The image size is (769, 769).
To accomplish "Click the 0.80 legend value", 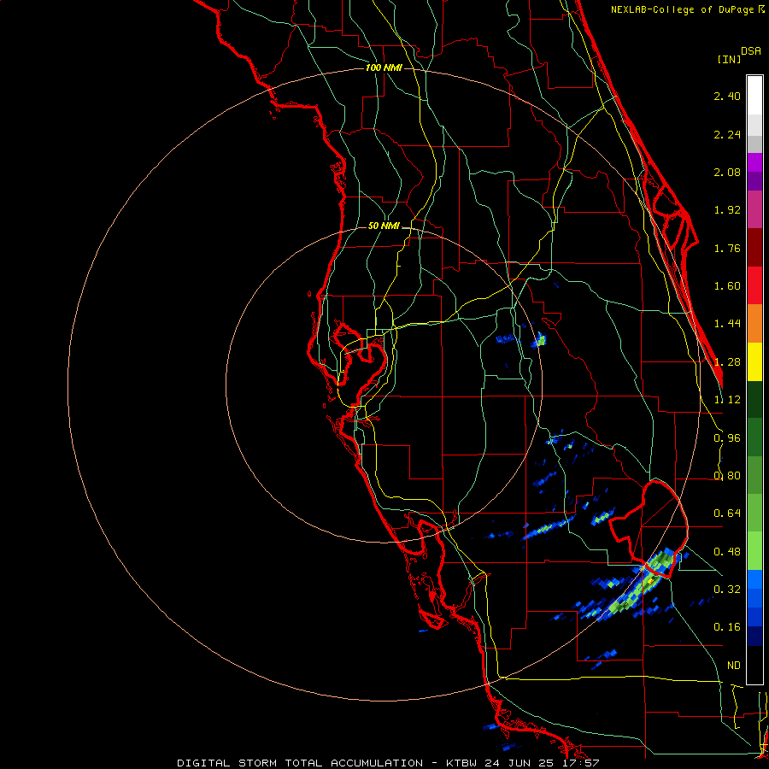I will click(x=727, y=476).
